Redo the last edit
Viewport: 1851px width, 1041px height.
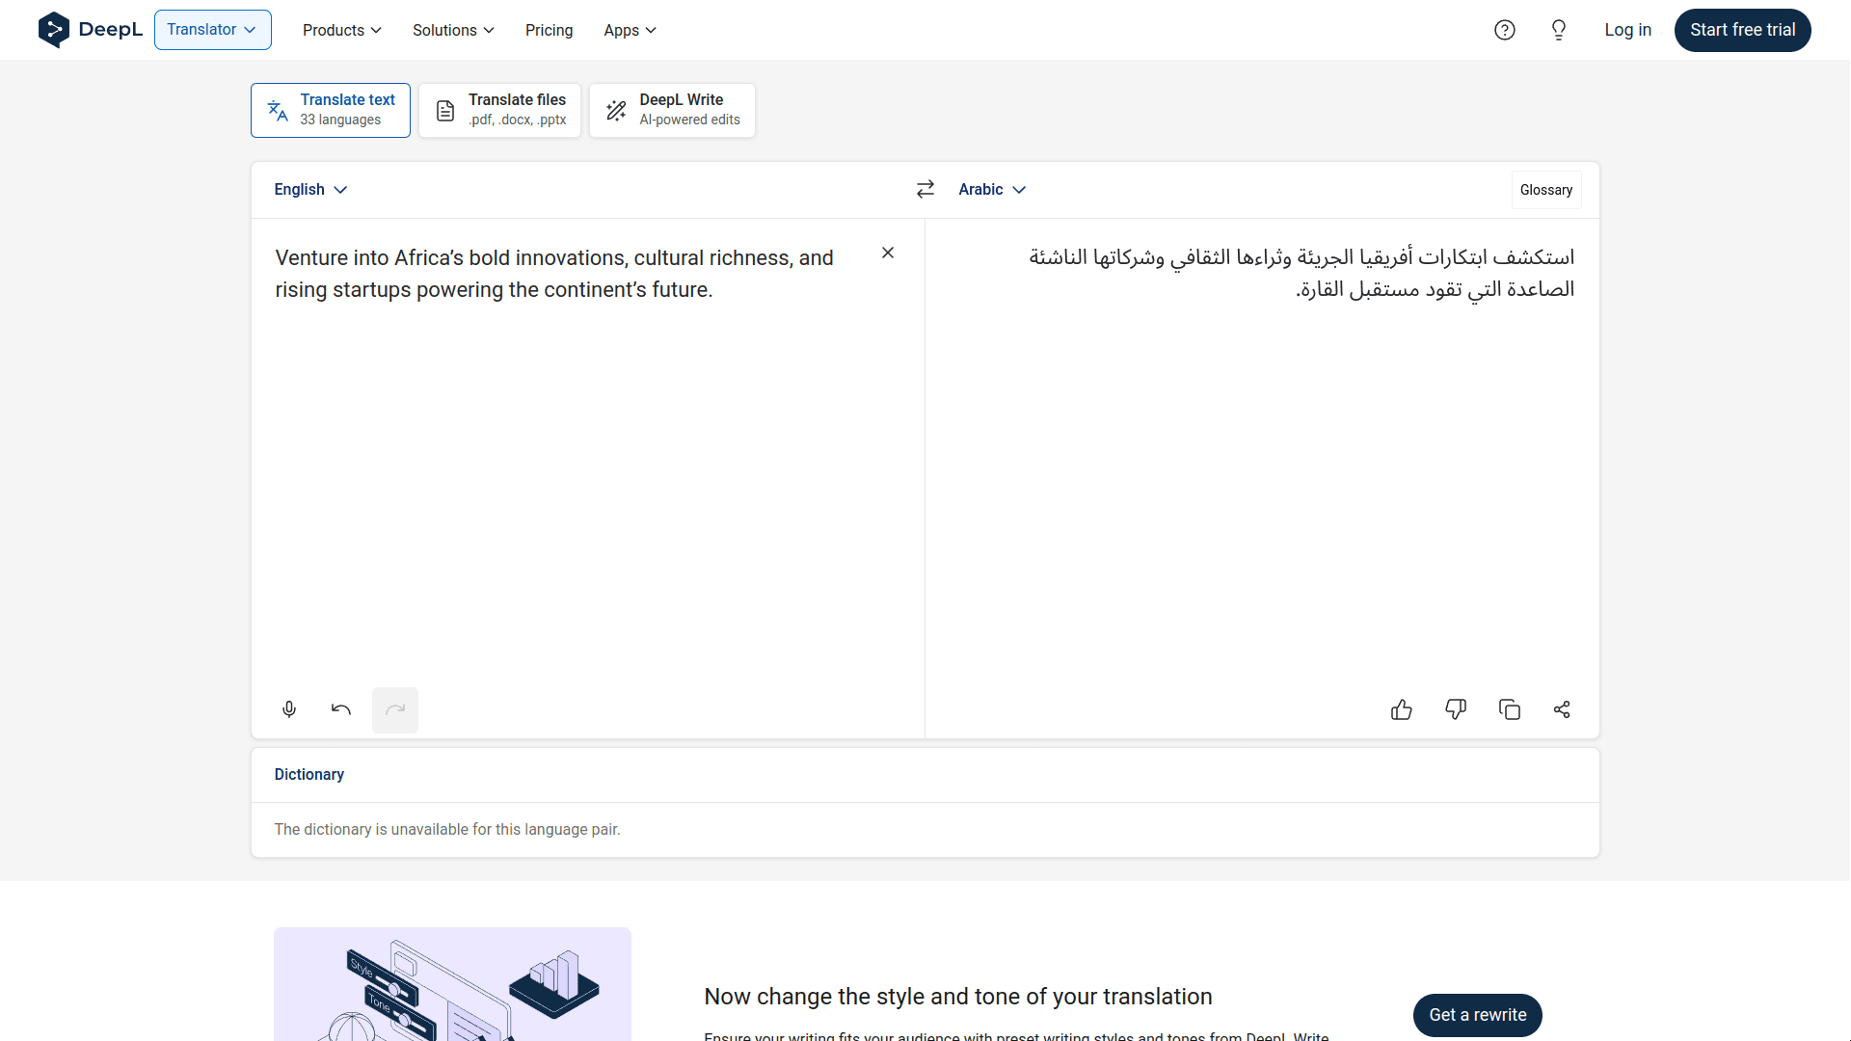395,709
